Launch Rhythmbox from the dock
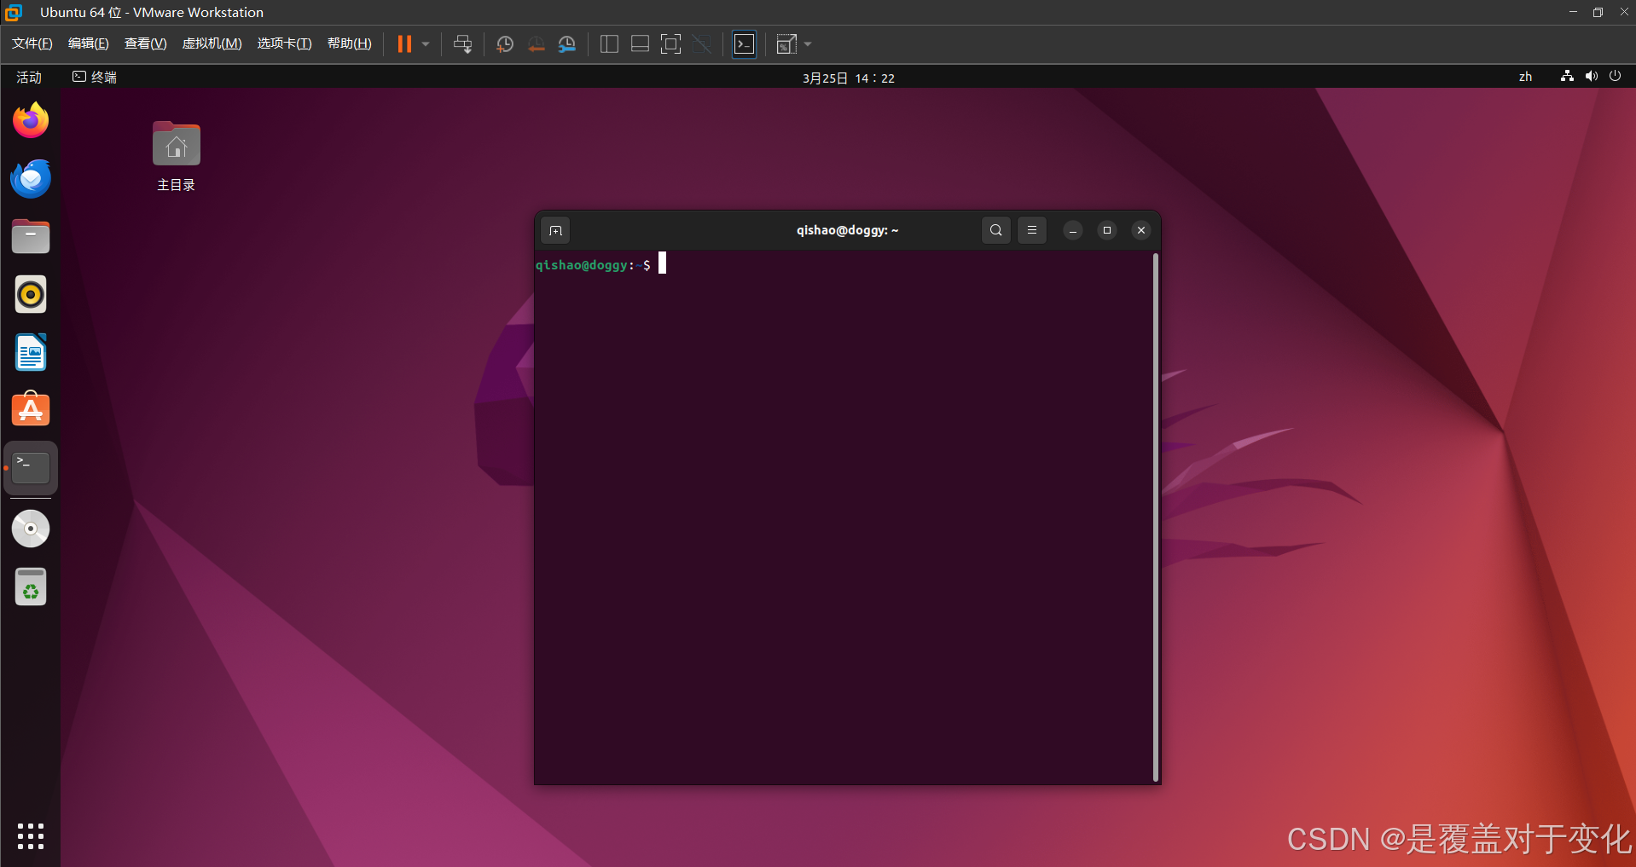The width and height of the screenshot is (1636, 867). 31,294
